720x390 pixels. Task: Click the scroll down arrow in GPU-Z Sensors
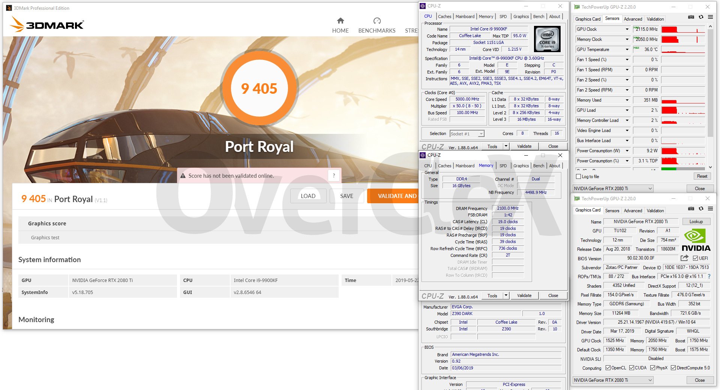coord(710,167)
